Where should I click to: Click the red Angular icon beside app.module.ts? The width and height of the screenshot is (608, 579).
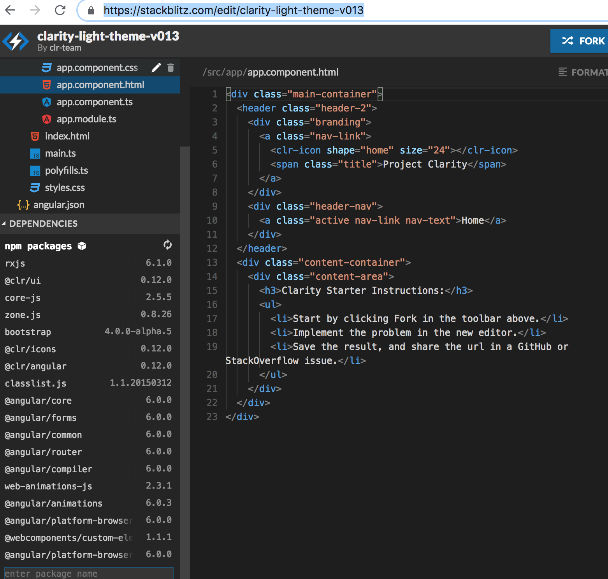(47, 119)
